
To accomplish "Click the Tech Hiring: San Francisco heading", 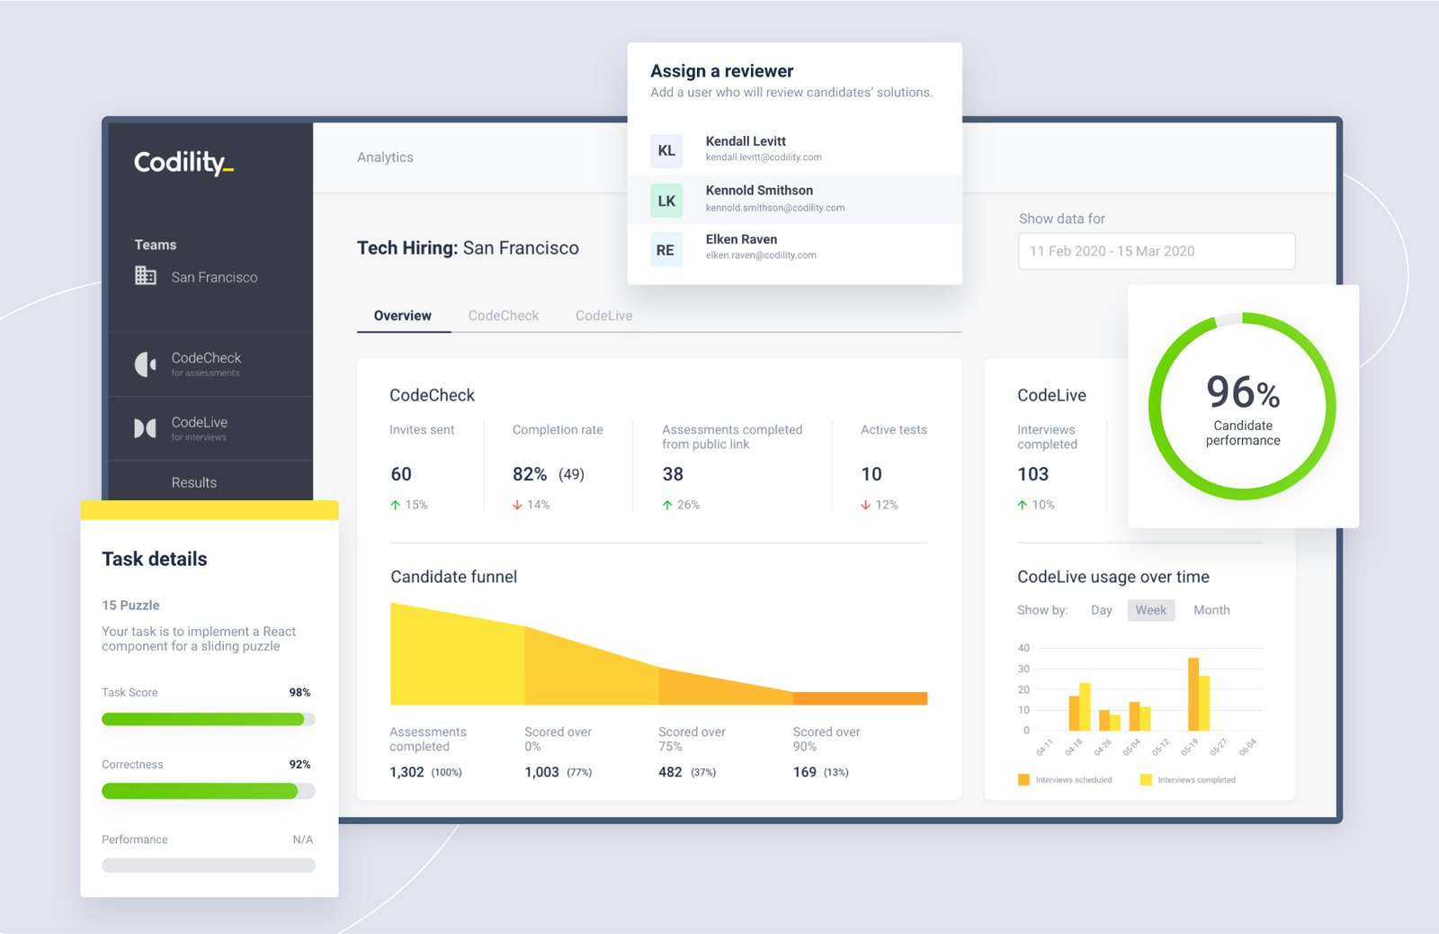I will 468,247.
